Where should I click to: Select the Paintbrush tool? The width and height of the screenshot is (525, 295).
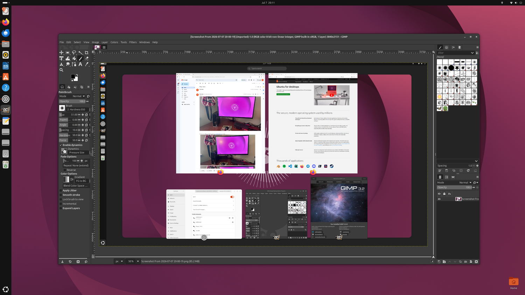[80, 58]
